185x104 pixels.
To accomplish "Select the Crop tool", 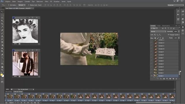I will pos(2,24).
